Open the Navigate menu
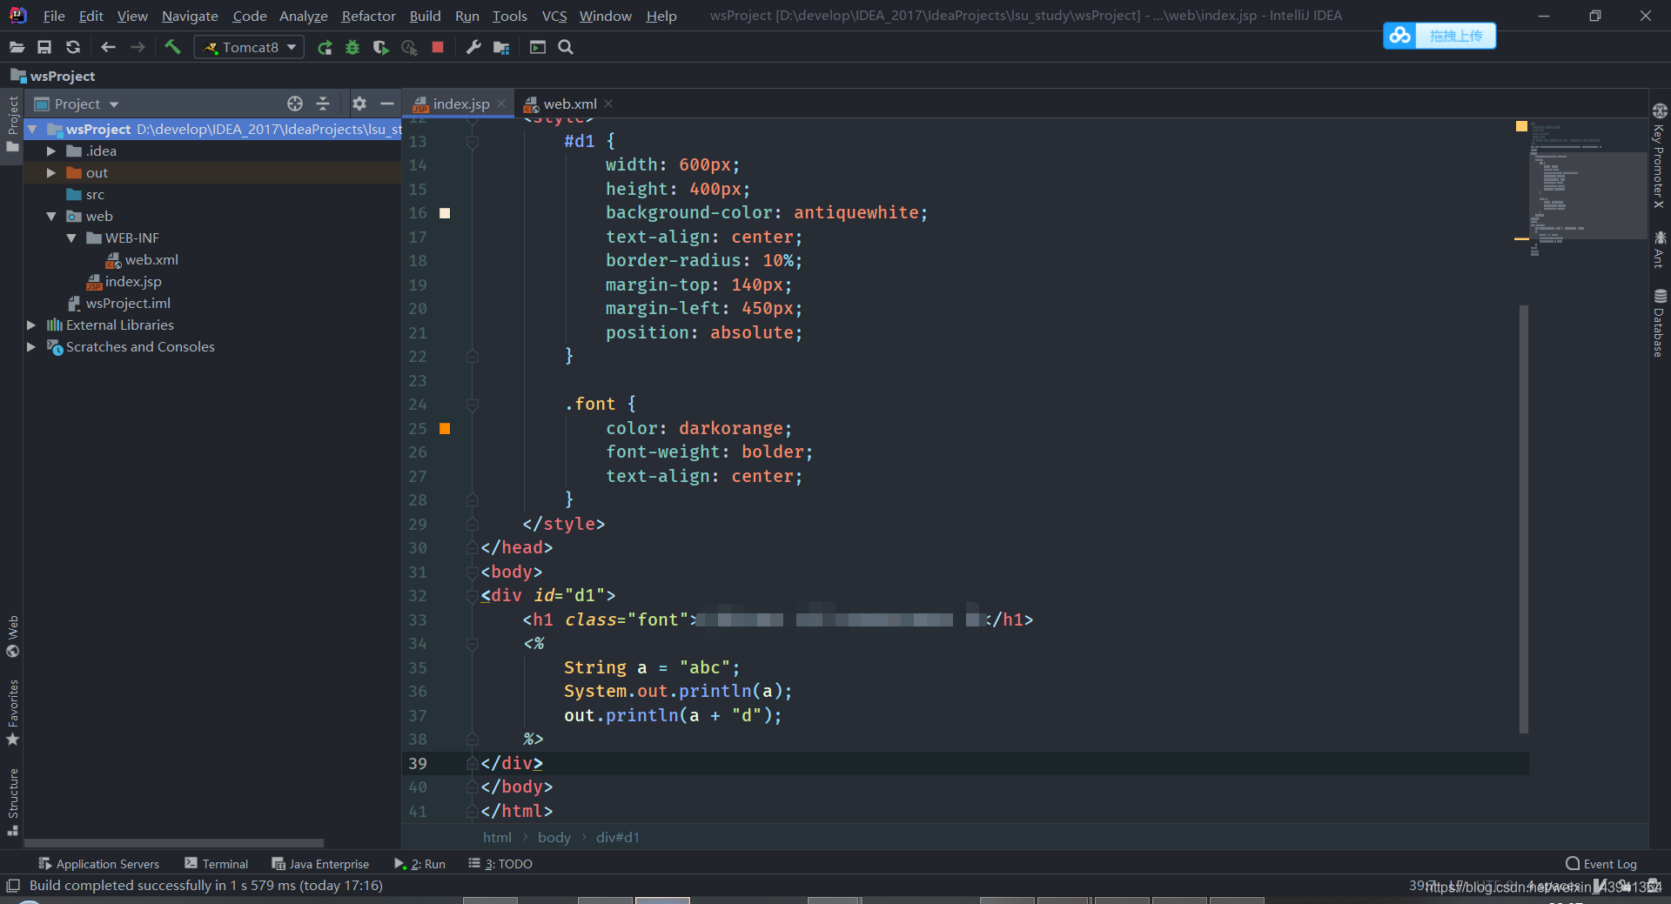1671x904 pixels. click(x=190, y=16)
